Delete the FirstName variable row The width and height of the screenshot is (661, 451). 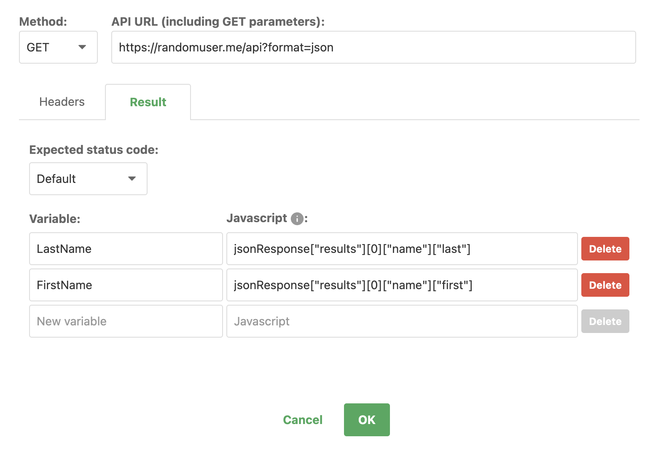605,285
